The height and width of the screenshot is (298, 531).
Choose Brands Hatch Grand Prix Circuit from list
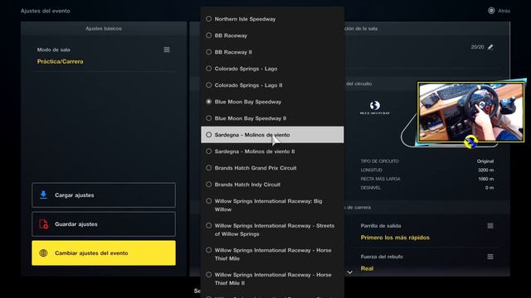(x=272, y=168)
